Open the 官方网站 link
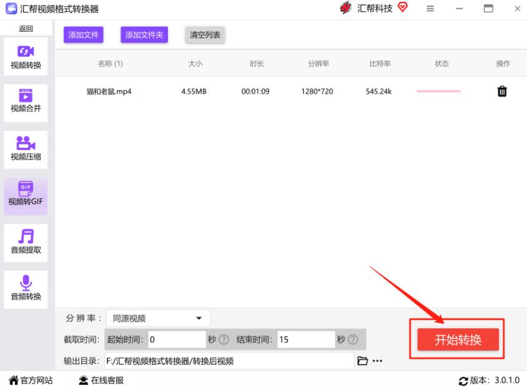The height and width of the screenshot is (387, 527). coord(31,380)
